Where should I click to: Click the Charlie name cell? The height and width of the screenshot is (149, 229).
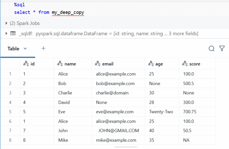coord(65,93)
